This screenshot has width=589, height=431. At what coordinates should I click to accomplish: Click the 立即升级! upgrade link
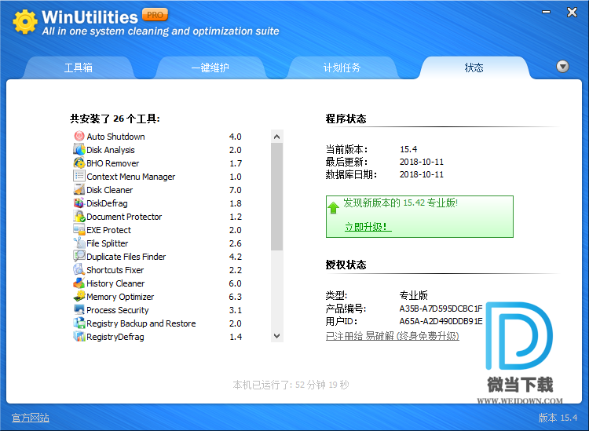368,227
